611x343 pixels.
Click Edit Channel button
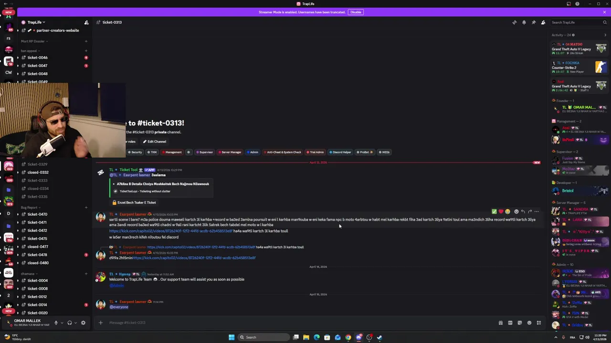click(x=154, y=141)
